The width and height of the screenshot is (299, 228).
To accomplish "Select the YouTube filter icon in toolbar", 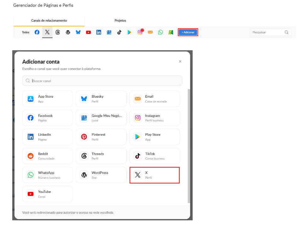I will coord(88,32).
